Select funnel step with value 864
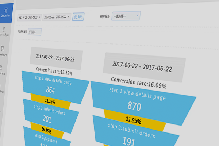 (55, 87)
